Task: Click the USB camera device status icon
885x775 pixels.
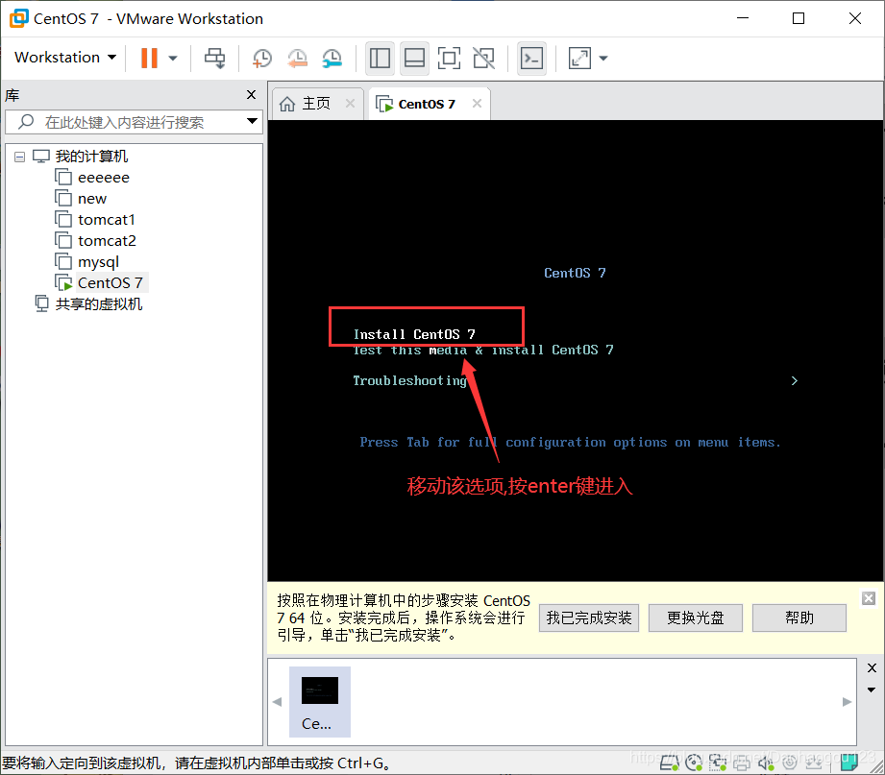Action: click(x=790, y=763)
